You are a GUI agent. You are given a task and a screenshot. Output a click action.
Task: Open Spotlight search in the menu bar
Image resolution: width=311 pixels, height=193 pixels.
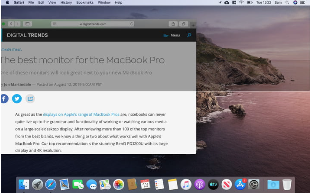pos(287,3)
